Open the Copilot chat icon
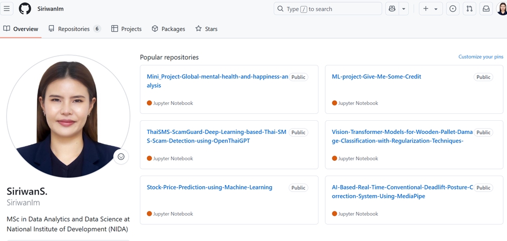 [x=392, y=9]
